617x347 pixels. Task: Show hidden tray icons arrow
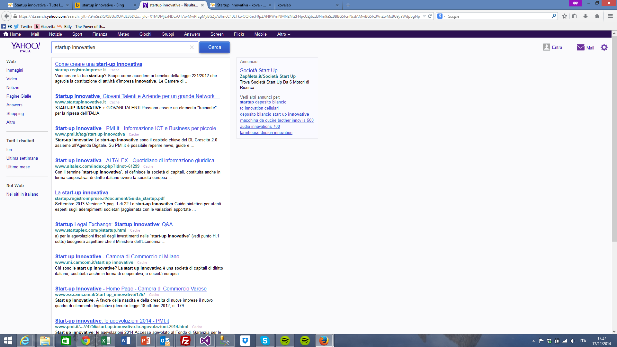coord(533,341)
